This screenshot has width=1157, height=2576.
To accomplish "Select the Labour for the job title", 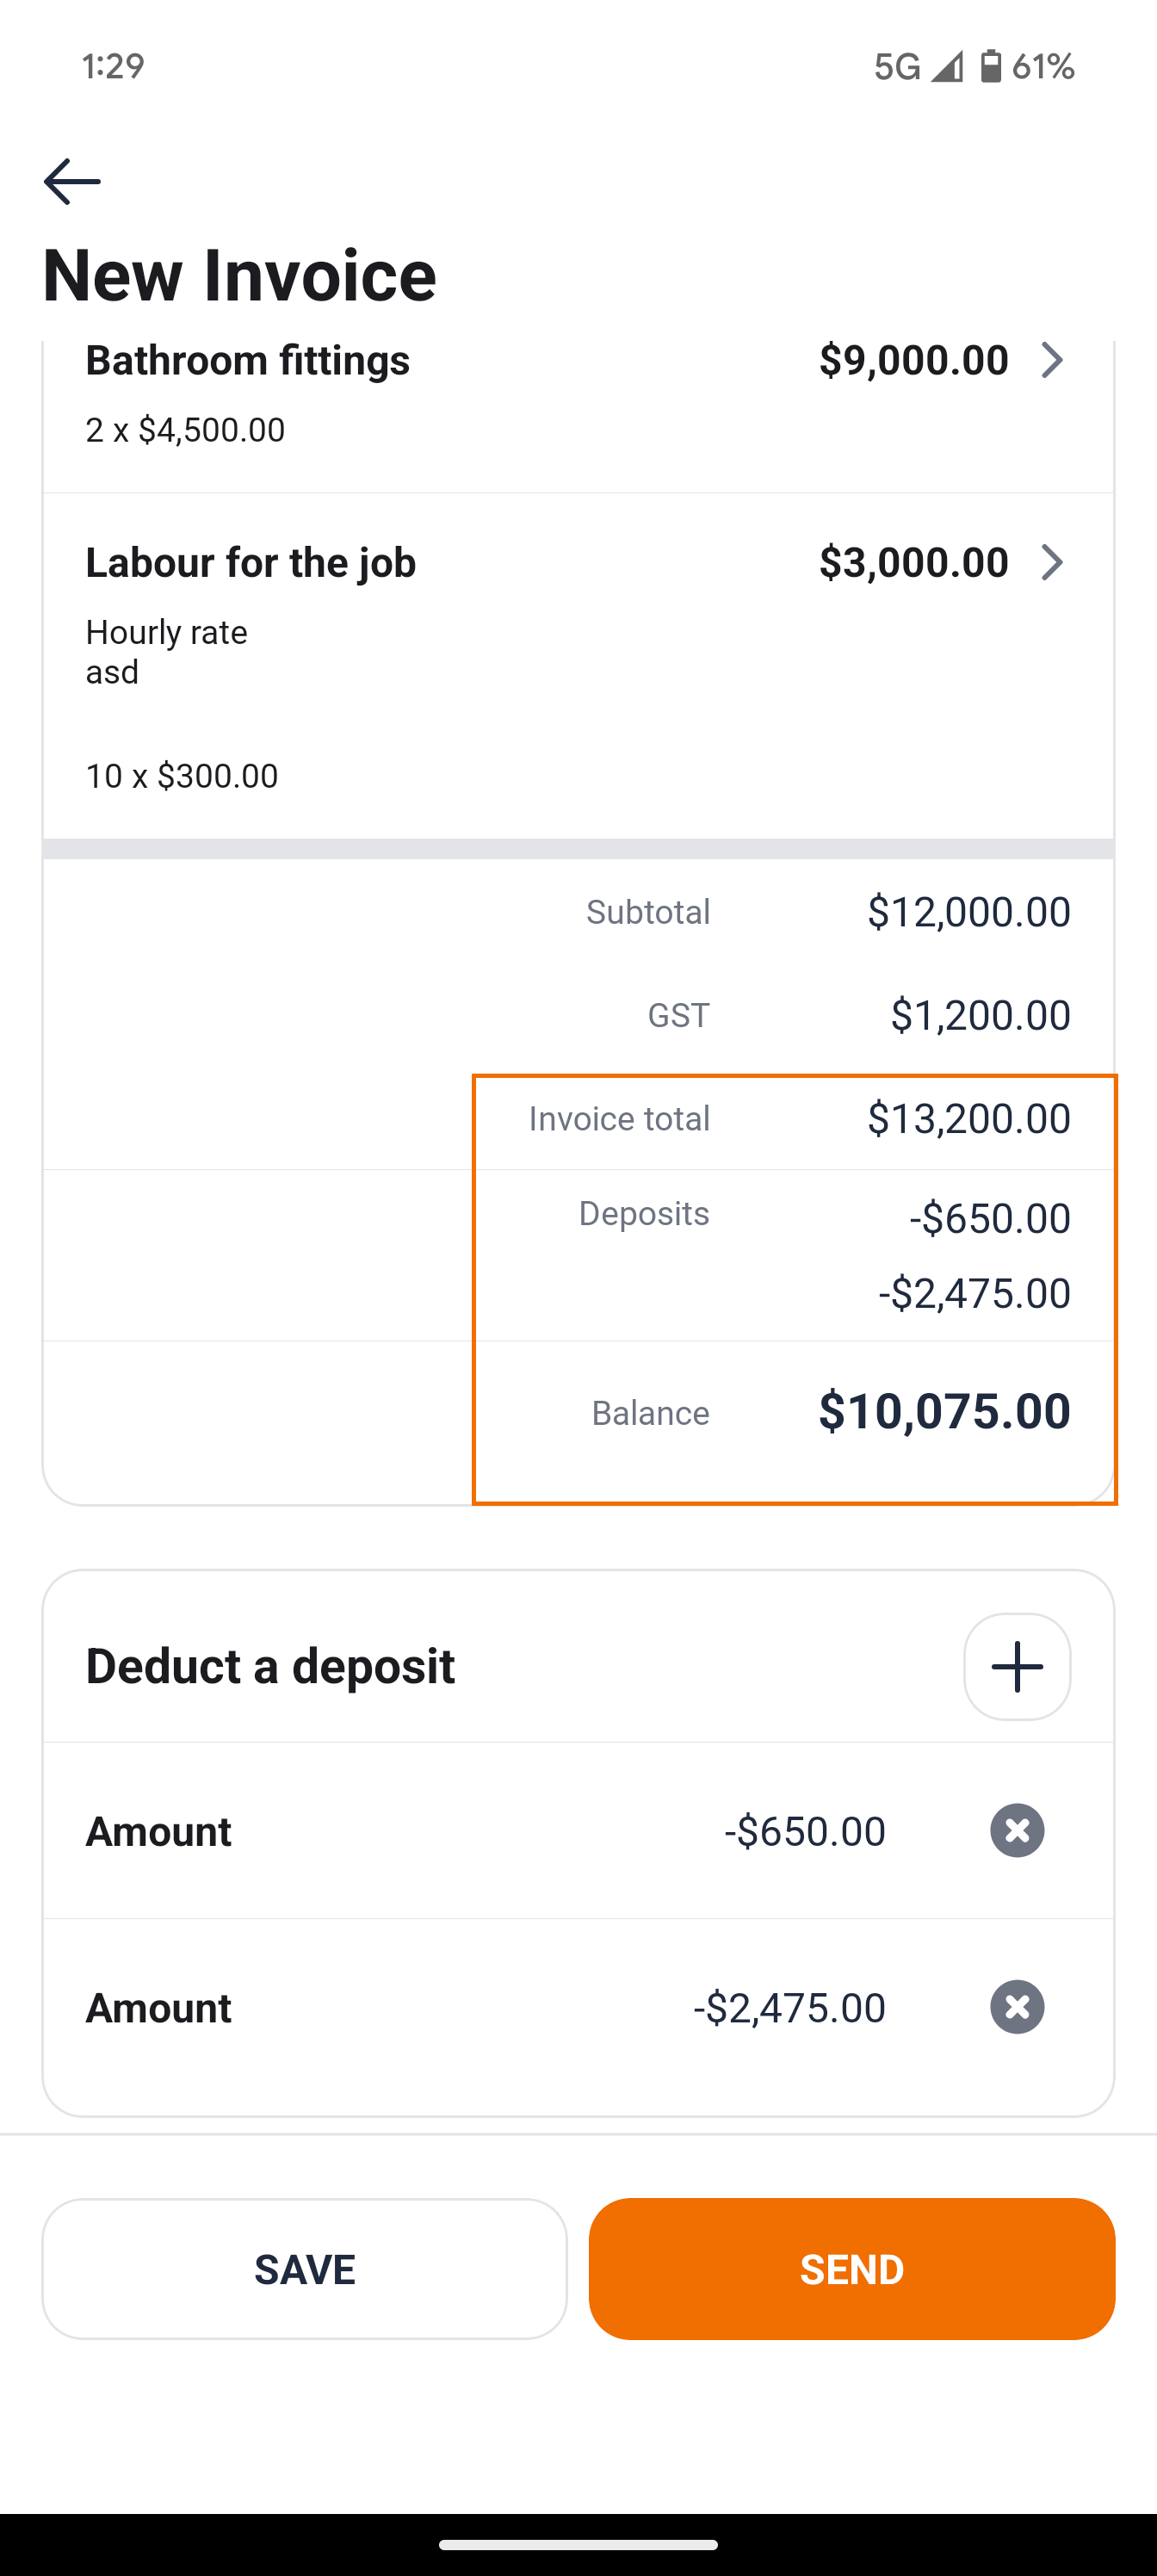I will (250, 562).
